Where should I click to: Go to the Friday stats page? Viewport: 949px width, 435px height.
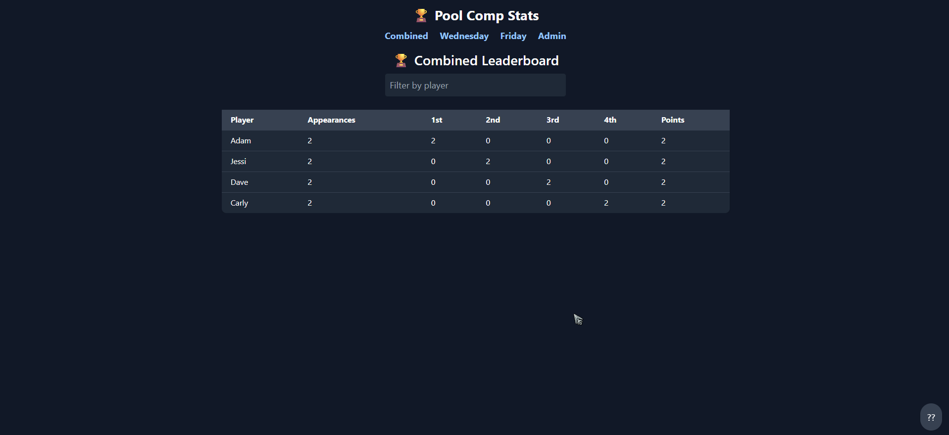[x=513, y=36]
